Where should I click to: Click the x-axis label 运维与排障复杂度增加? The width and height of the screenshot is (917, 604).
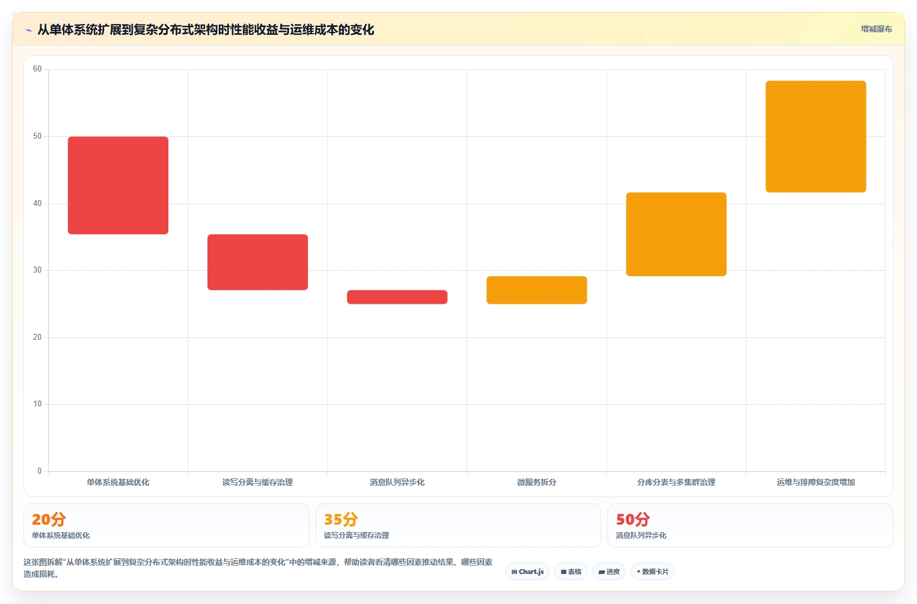click(815, 482)
